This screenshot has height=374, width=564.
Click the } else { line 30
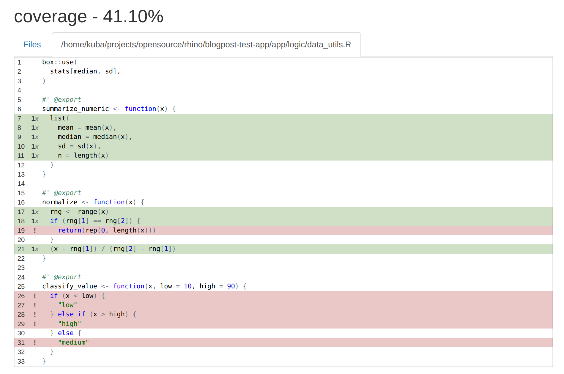coord(66,333)
